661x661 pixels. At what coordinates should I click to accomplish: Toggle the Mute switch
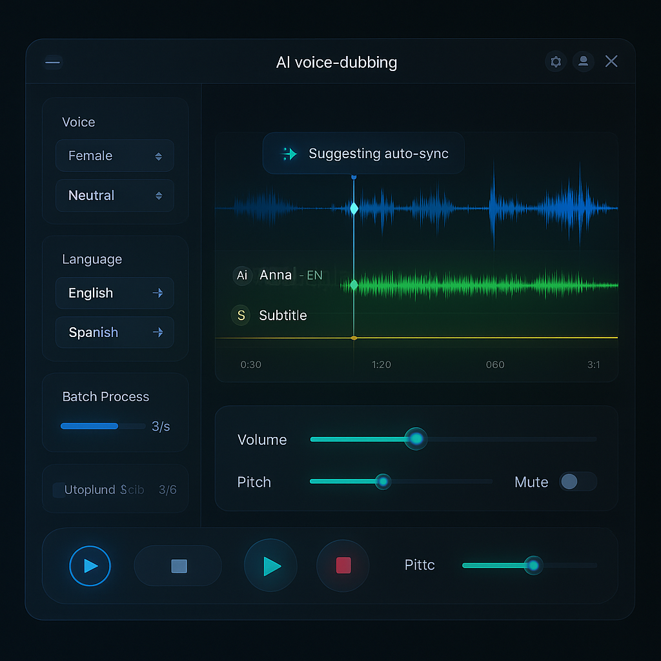click(578, 482)
